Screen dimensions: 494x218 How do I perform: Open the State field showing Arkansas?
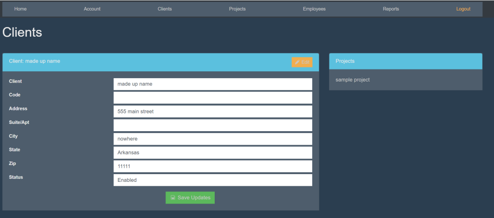(213, 152)
